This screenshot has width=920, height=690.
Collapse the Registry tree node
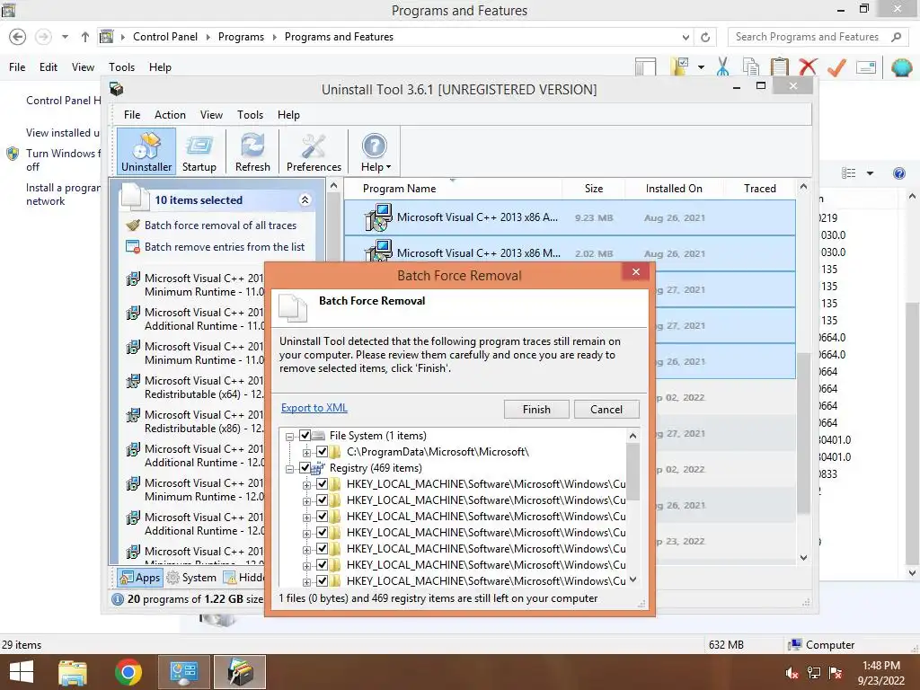pos(289,469)
